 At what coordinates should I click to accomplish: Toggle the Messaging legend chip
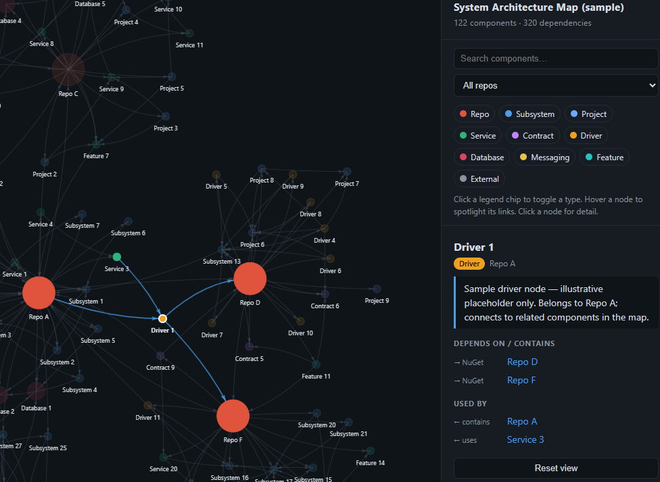pyautogui.click(x=544, y=157)
